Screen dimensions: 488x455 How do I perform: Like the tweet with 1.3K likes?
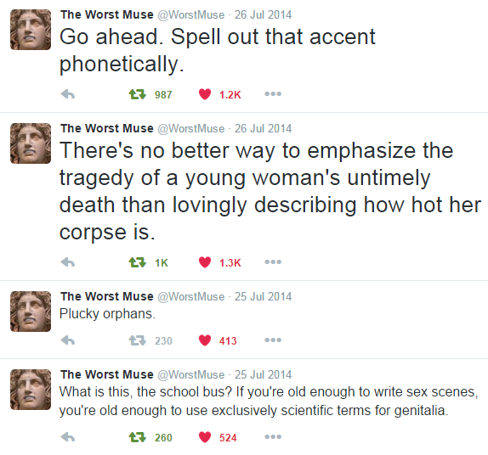point(205,262)
